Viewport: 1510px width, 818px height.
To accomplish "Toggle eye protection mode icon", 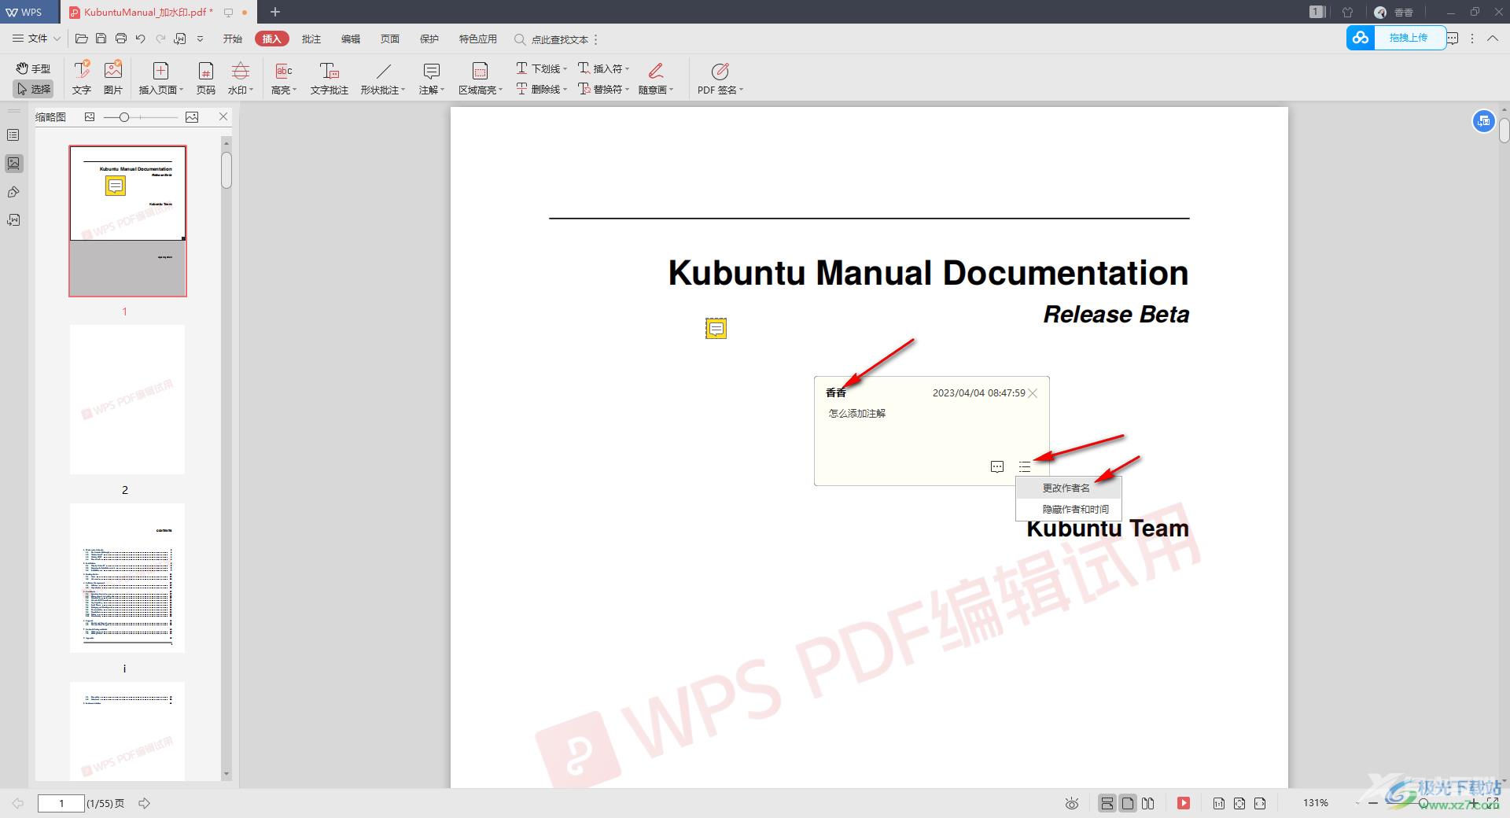I will click(x=1071, y=803).
